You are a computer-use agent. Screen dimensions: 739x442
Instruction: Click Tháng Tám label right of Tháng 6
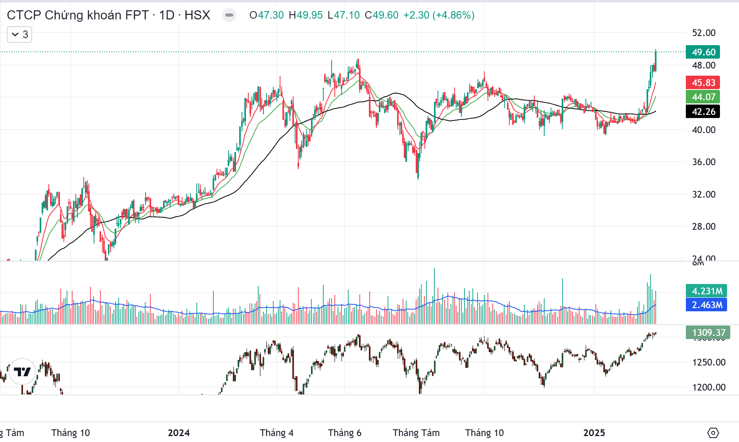point(416,432)
